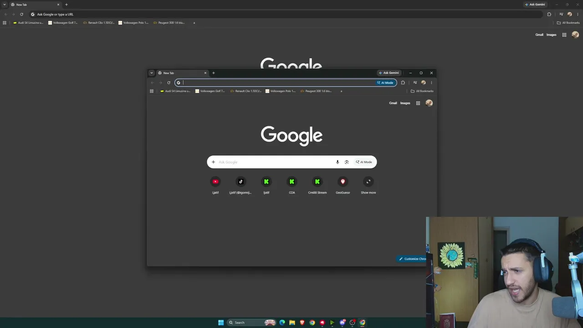Open Volkswagen Golf 7 bookmark in front window

[210, 91]
